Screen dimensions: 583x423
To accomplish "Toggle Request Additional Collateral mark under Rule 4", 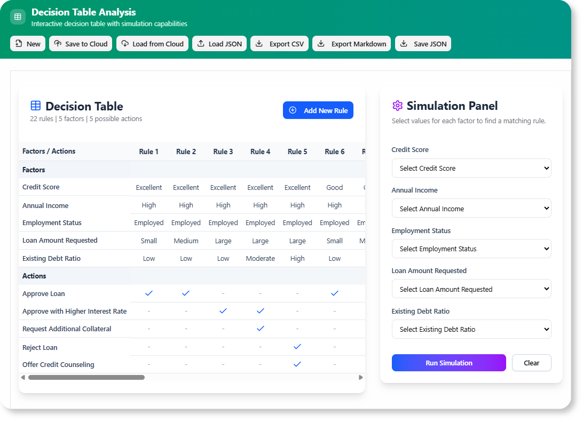I will tap(261, 328).
